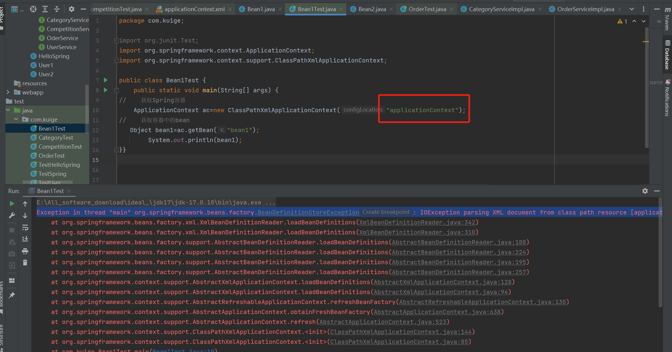Open run configuration settings via the wrench icon

(x=12, y=215)
